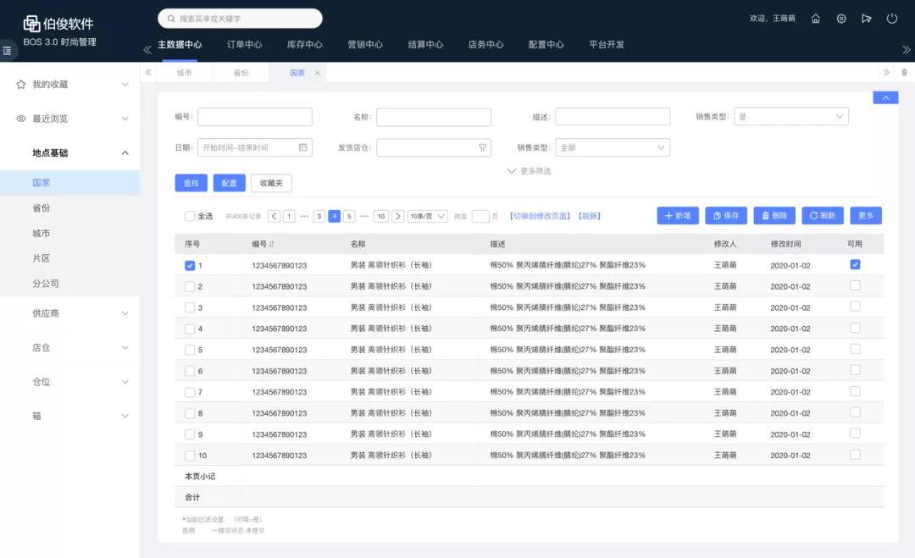The image size is (915, 558).
Task: Switch to the 库存中心 menu
Action: [303, 45]
